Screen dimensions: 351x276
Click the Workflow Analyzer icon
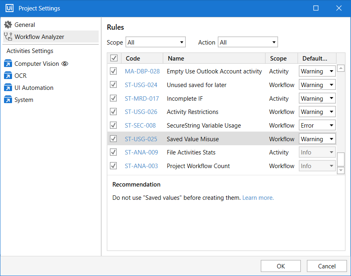pyautogui.click(x=8, y=37)
